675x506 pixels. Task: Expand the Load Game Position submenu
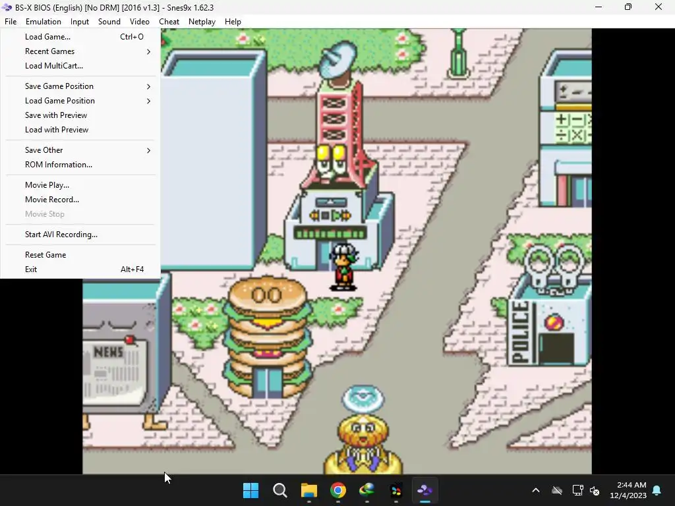(x=80, y=101)
